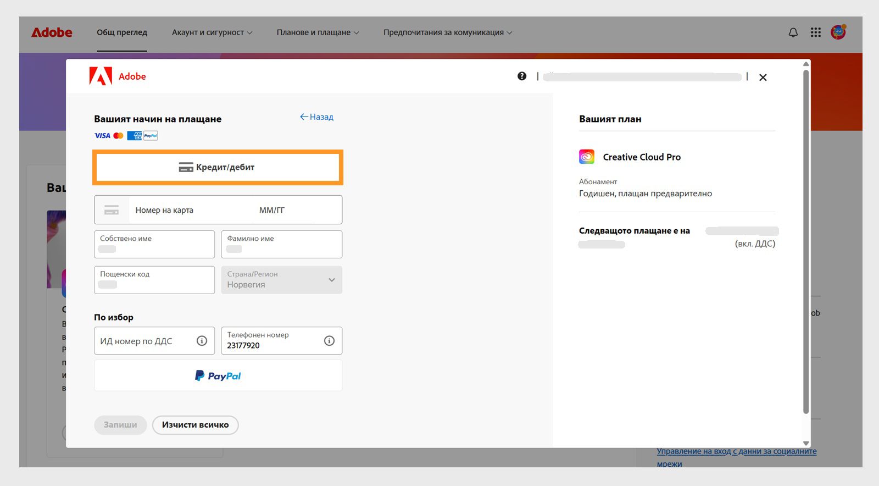Viewport: 879px width, 486px height.
Task: Open the Акаунт и сигурност menu
Action: [x=212, y=32]
